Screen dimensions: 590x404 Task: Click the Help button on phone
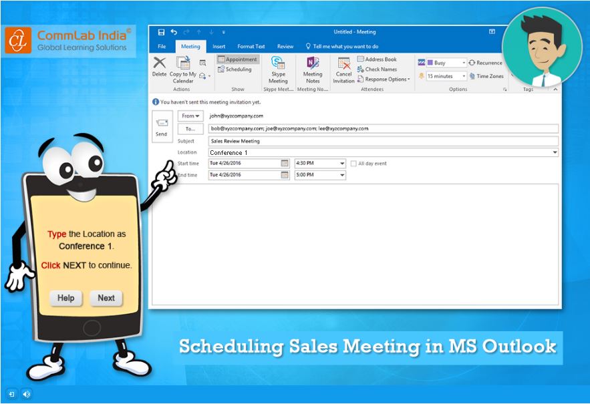coord(66,298)
